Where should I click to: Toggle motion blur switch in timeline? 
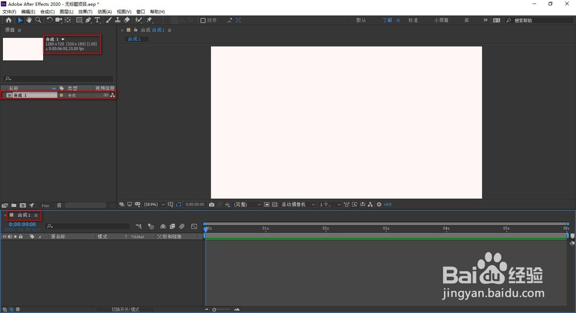tap(182, 226)
